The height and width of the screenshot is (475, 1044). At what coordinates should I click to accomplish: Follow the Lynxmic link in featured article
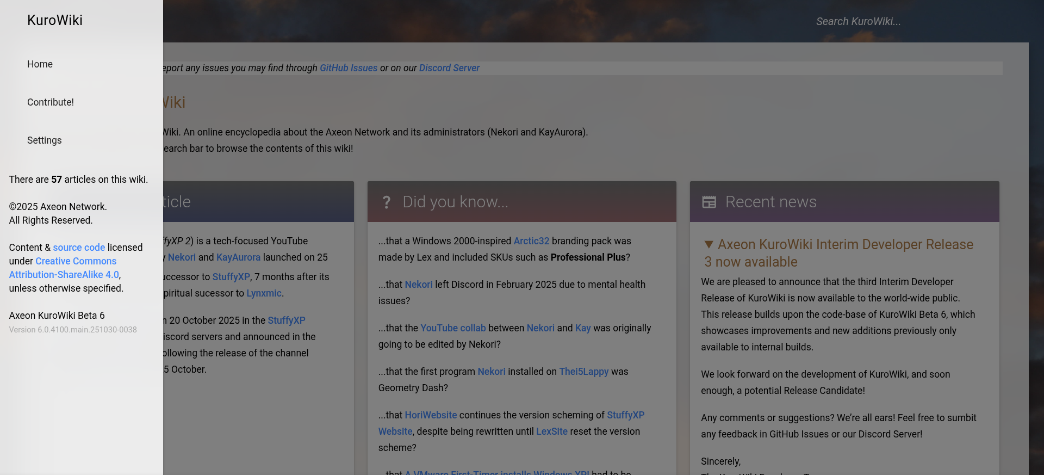pos(264,293)
